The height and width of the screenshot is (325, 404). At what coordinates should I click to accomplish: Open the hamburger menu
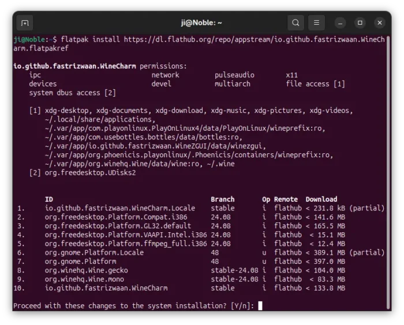coord(316,23)
